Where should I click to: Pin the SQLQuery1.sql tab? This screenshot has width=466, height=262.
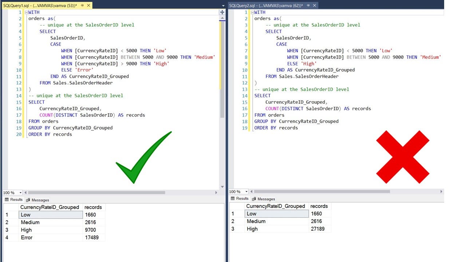[82, 5]
